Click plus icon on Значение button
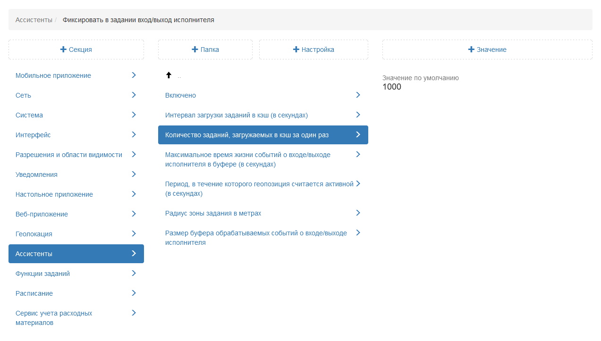This screenshot has width=601, height=341. 471,50
